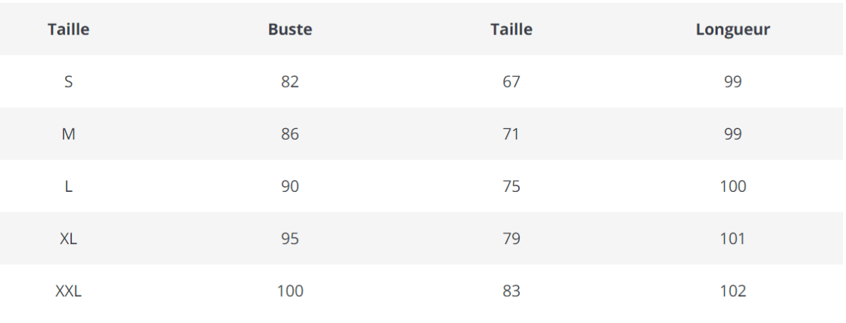Screen dimensions: 846x323
Task: Select waist value 75 in the L row
Action: [511, 186]
